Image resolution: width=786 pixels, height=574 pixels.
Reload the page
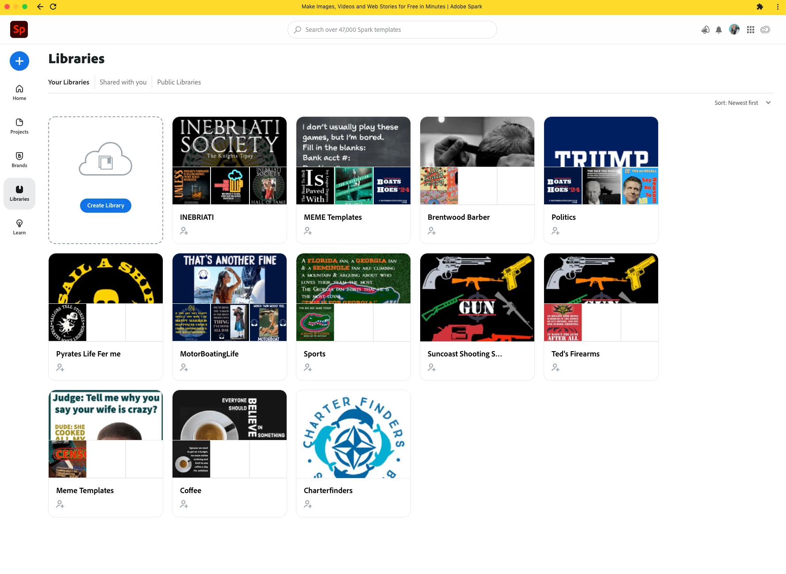(53, 7)
